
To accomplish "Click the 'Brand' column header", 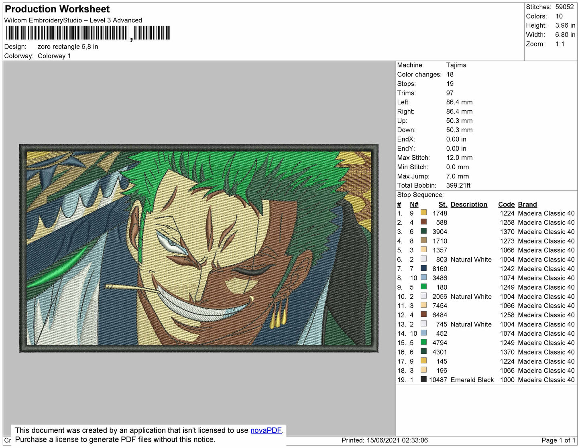I will [527, 204].
